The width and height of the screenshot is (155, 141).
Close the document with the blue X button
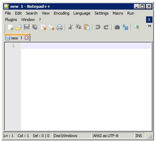149,20
